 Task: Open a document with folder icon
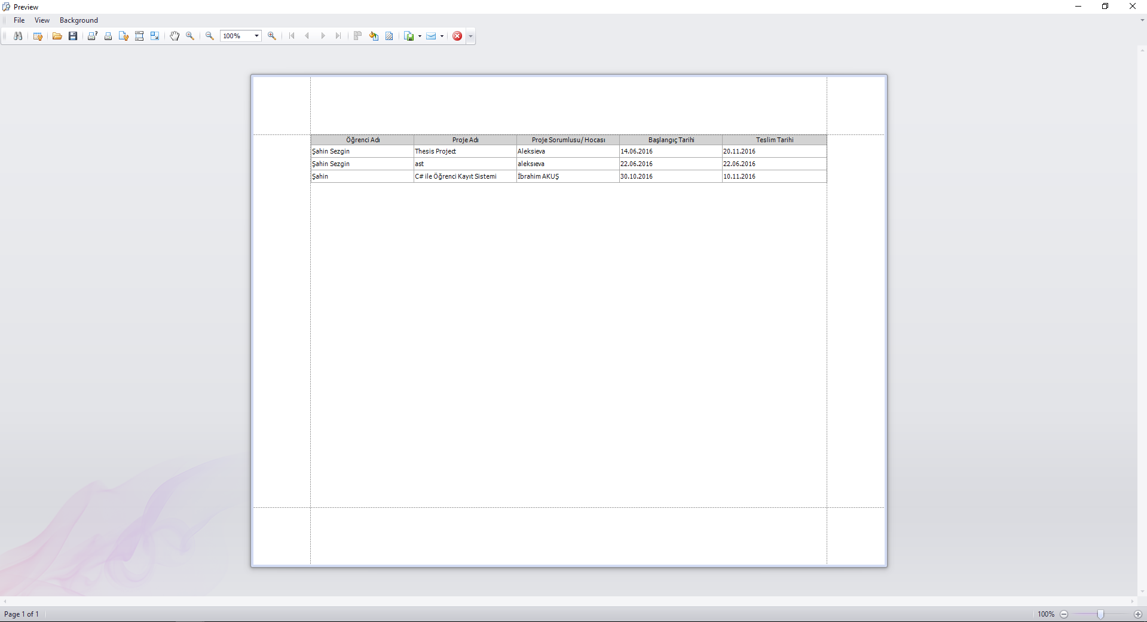coord(57,36)
